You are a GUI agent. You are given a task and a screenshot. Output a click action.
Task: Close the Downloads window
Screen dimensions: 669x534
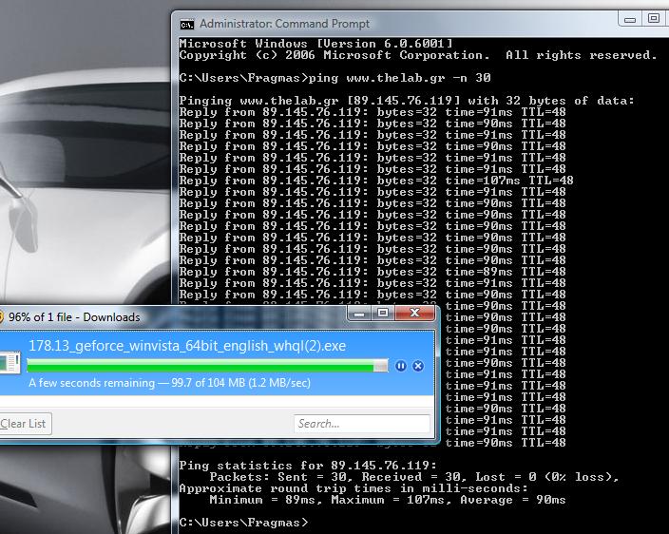click(x=414, y=314)
